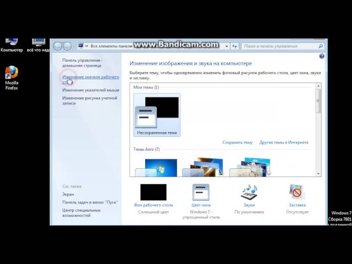Open 'Изменение значков рабочего стола' link
Screen dimensions: 352x264
coord(91,79)
